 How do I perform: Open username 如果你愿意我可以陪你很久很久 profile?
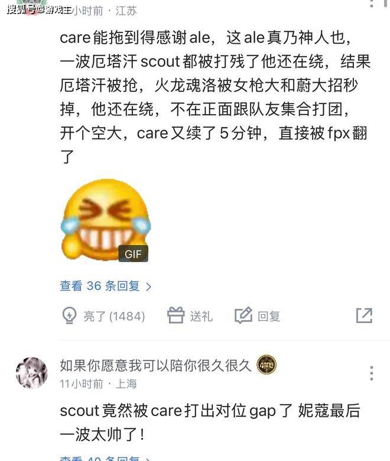pos(155,366)
